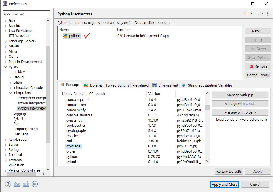Click the back navigation arrow icon
This screenshot has width=273, height=192.
tap(246, 14)
